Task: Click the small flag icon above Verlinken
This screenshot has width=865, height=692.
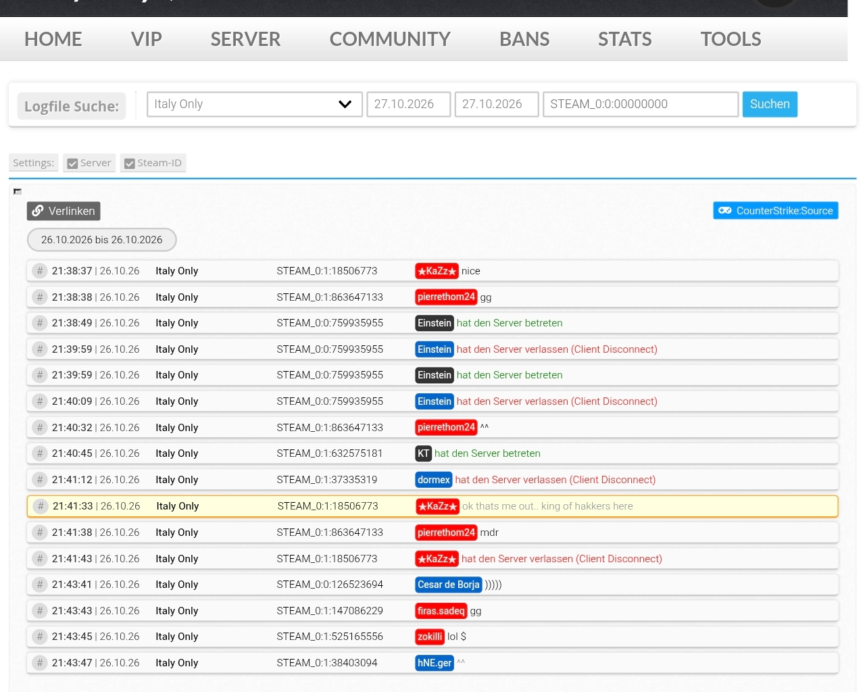Action: point(18,192)
